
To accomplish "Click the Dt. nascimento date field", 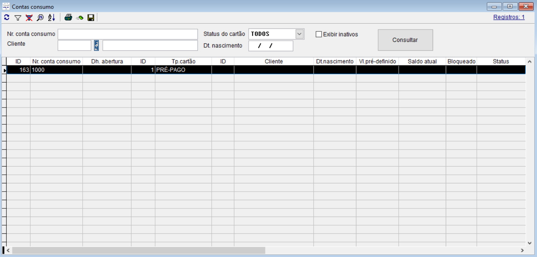I will pos(271,46).
